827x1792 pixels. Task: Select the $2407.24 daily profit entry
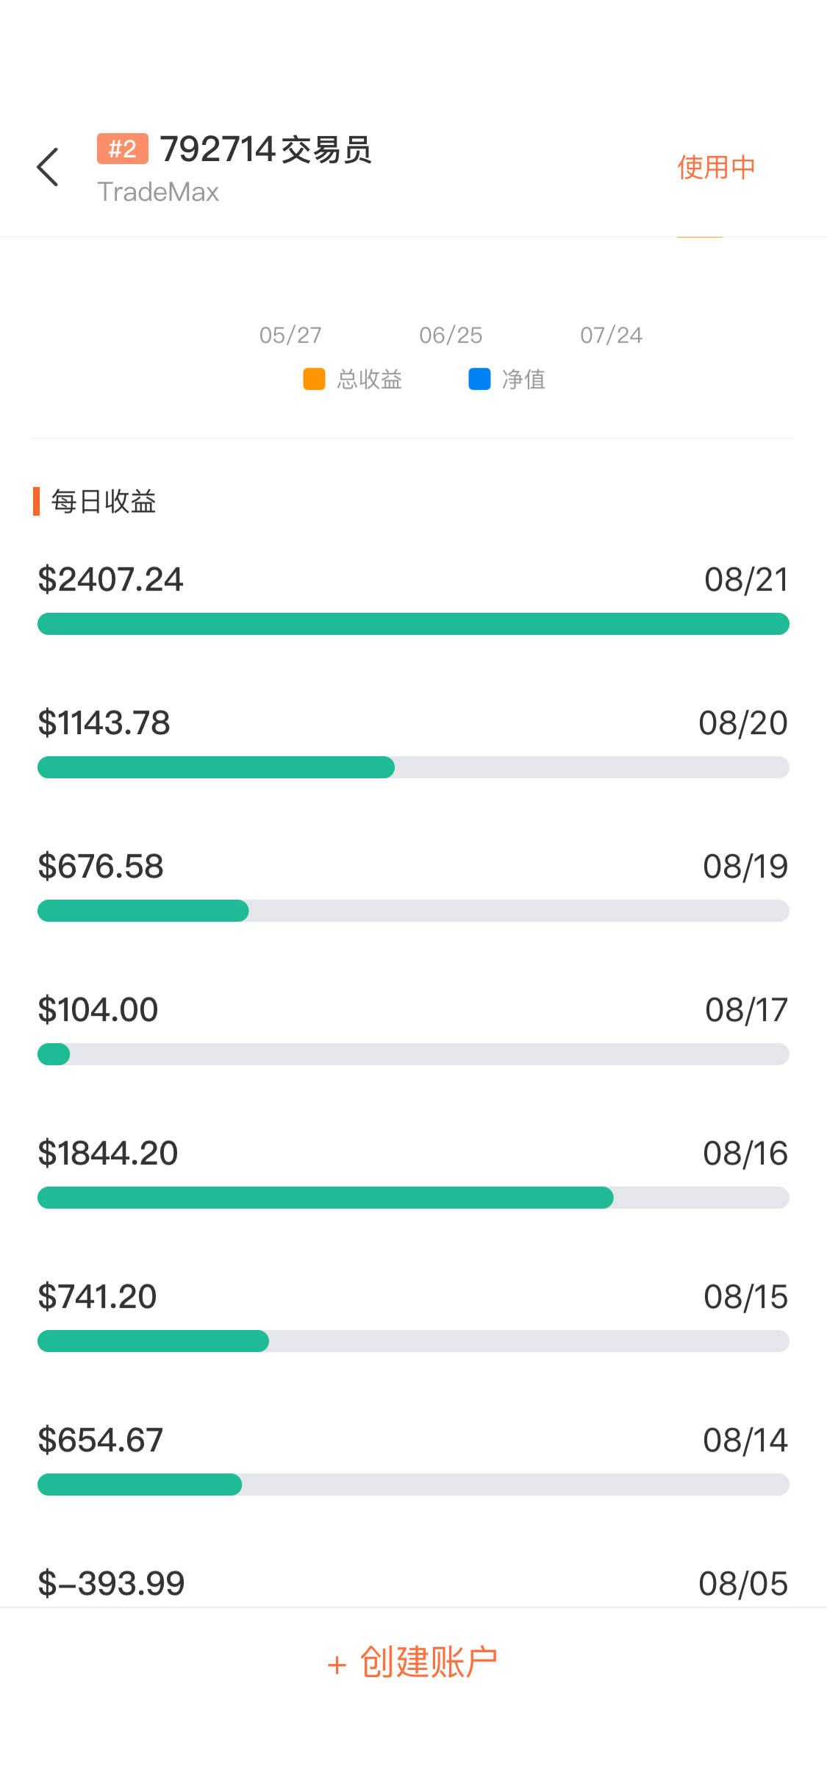(x=110, y=580)
